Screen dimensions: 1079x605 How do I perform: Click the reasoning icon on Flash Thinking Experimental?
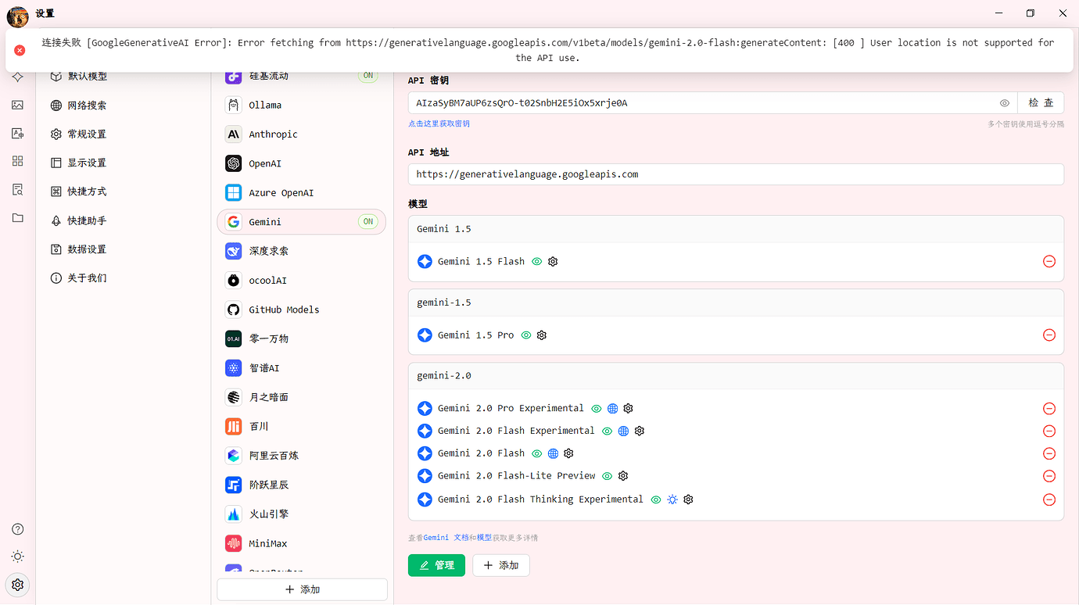tap(672, 499)
